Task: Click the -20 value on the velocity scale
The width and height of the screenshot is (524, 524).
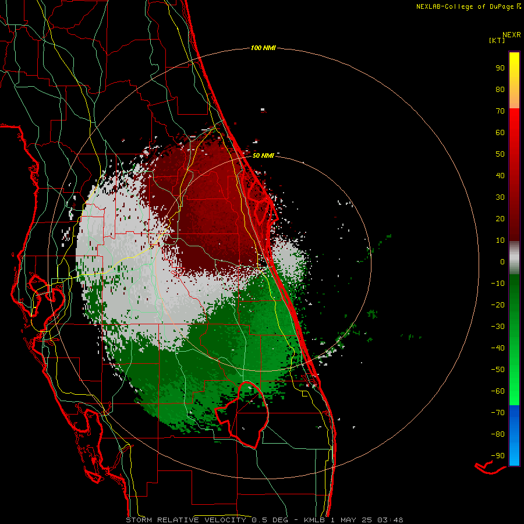Action: click(x=498, y=305)
